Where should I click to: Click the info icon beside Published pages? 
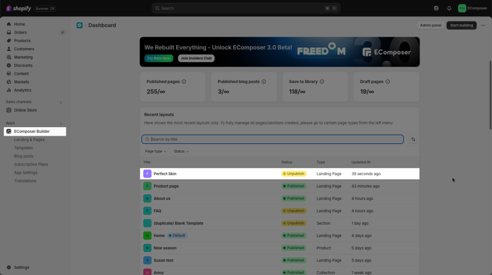pyautogui.click(x=184, y=82)
